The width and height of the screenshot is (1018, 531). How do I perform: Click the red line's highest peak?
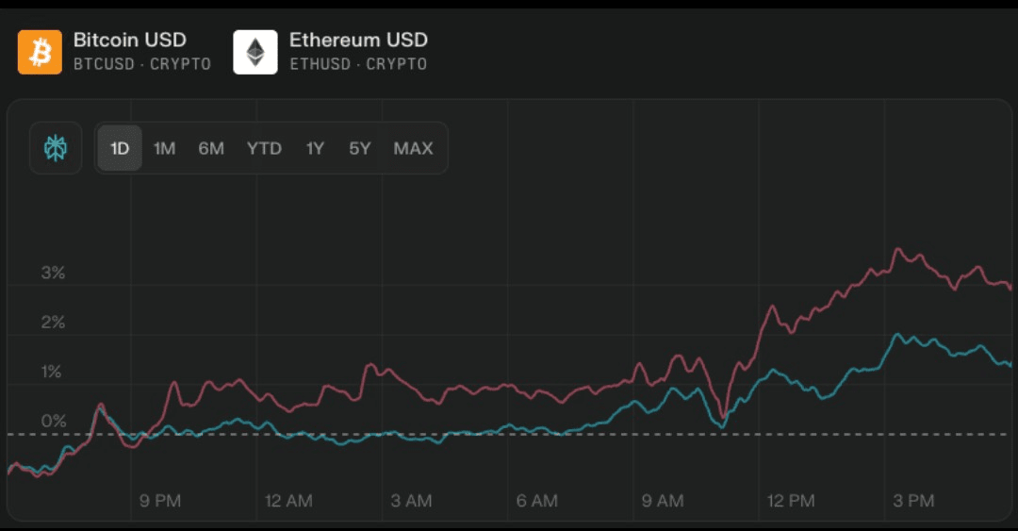click(x=897, y=250)
